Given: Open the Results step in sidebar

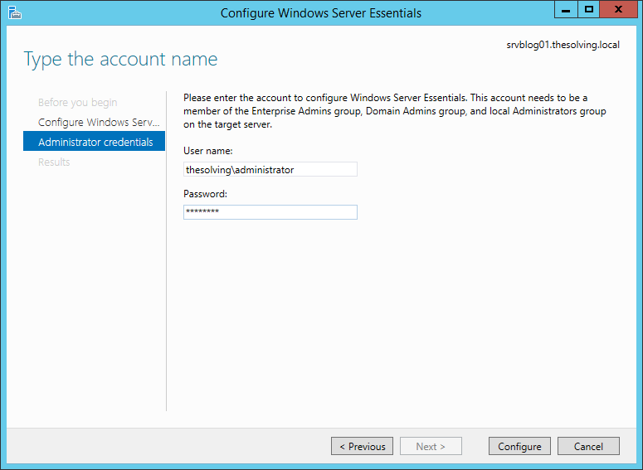Looking at the screenshot, I should (x=54, y=162).
